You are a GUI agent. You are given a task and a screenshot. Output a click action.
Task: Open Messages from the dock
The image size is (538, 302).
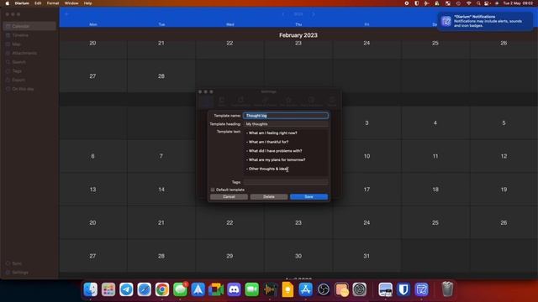click(x=180, y=289)
